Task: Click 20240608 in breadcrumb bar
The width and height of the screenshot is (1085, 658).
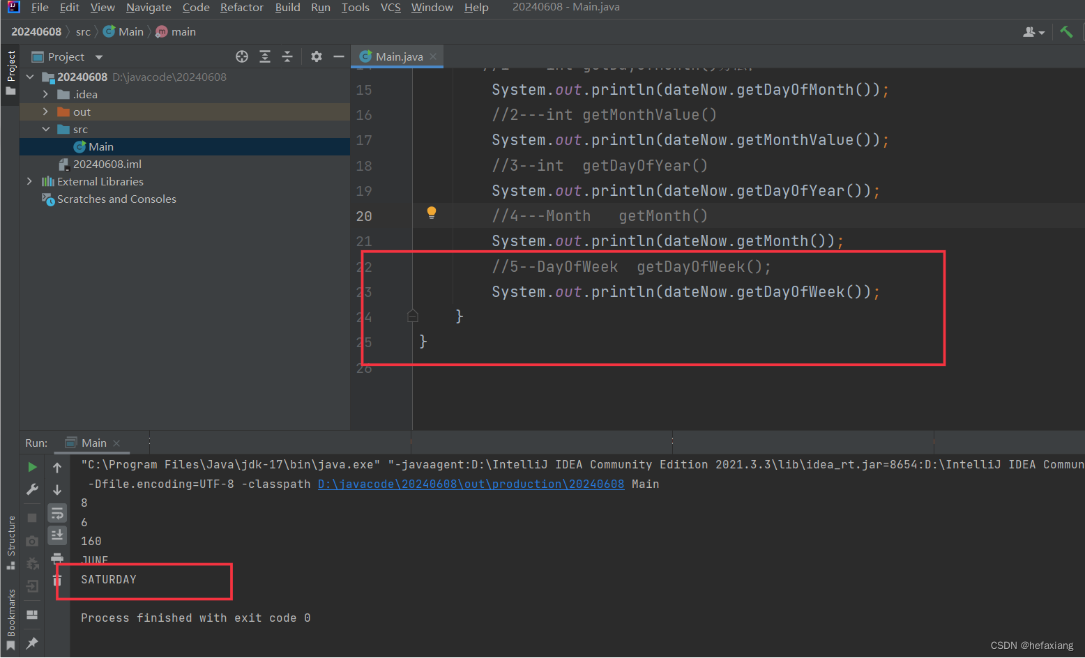Action: click(36, 32)
